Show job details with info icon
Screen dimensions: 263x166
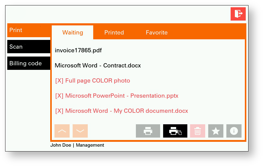point(234,131)
